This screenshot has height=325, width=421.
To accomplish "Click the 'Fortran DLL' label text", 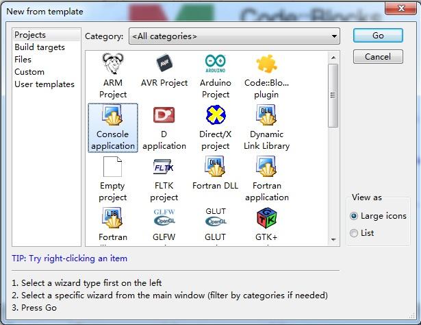I will point(216,186).
